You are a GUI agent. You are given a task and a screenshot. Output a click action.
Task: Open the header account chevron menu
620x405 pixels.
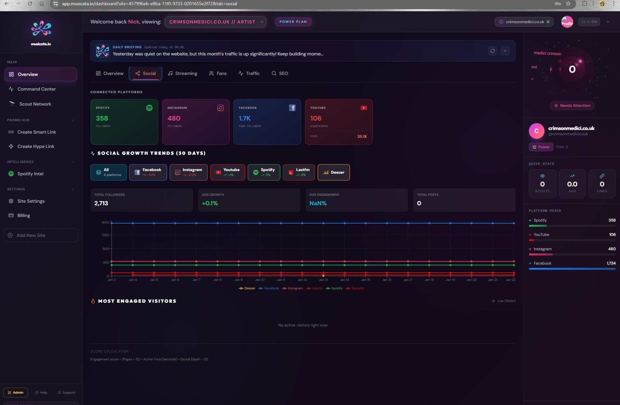pyautogui.click(x=608, y=22)
